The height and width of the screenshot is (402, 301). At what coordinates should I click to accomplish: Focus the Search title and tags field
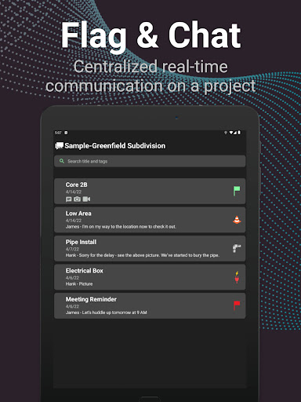click(150, 161)
